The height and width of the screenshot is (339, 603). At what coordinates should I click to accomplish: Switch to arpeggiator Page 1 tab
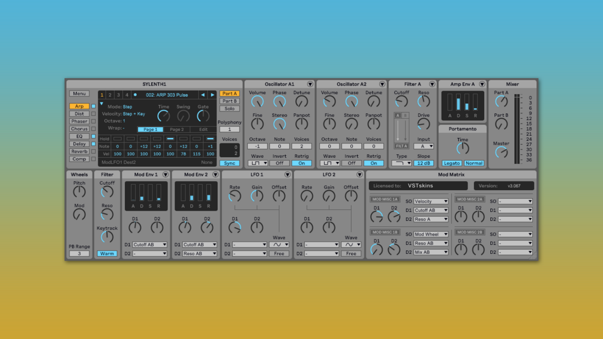pos(151,130)
